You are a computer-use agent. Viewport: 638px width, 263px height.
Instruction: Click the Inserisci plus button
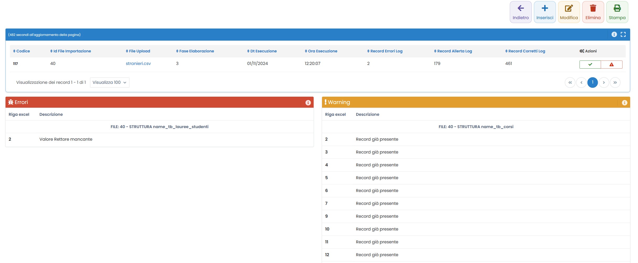[545, 12]
